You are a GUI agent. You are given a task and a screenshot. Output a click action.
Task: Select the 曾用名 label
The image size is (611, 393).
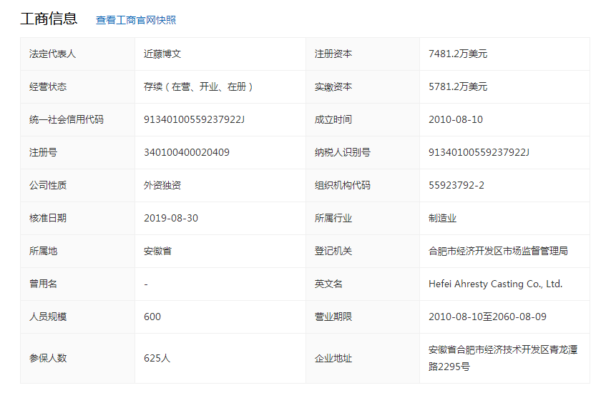tap(43, 284)
